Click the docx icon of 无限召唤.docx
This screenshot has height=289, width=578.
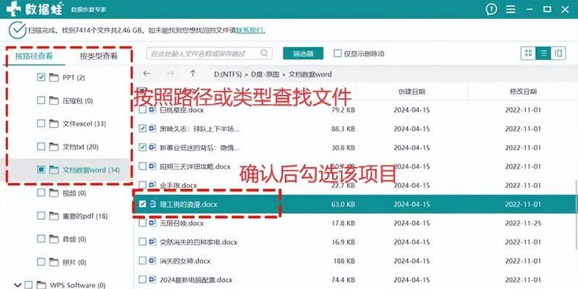pyautogui.click(x=153, y=223)
